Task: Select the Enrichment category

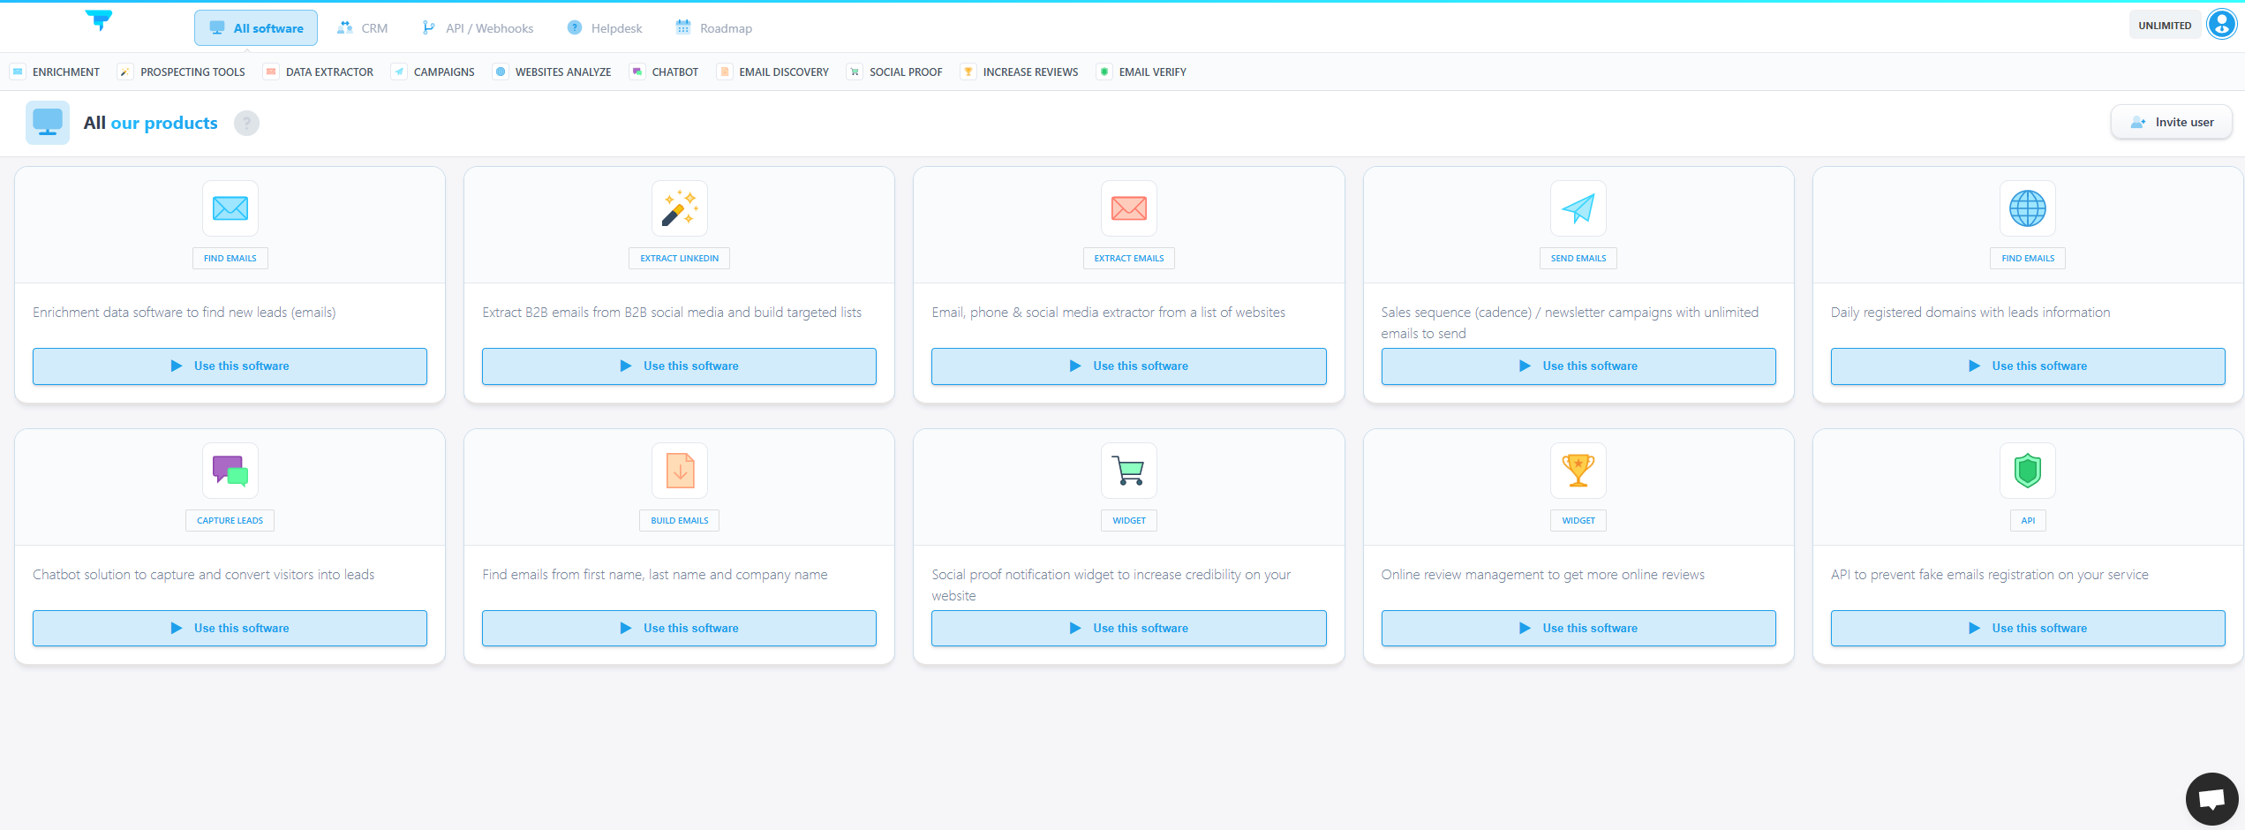Action: [55, 72]
